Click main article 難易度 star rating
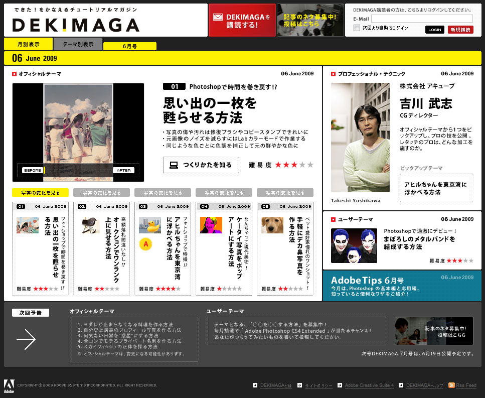The image size is (485, 398). point(294,165)
